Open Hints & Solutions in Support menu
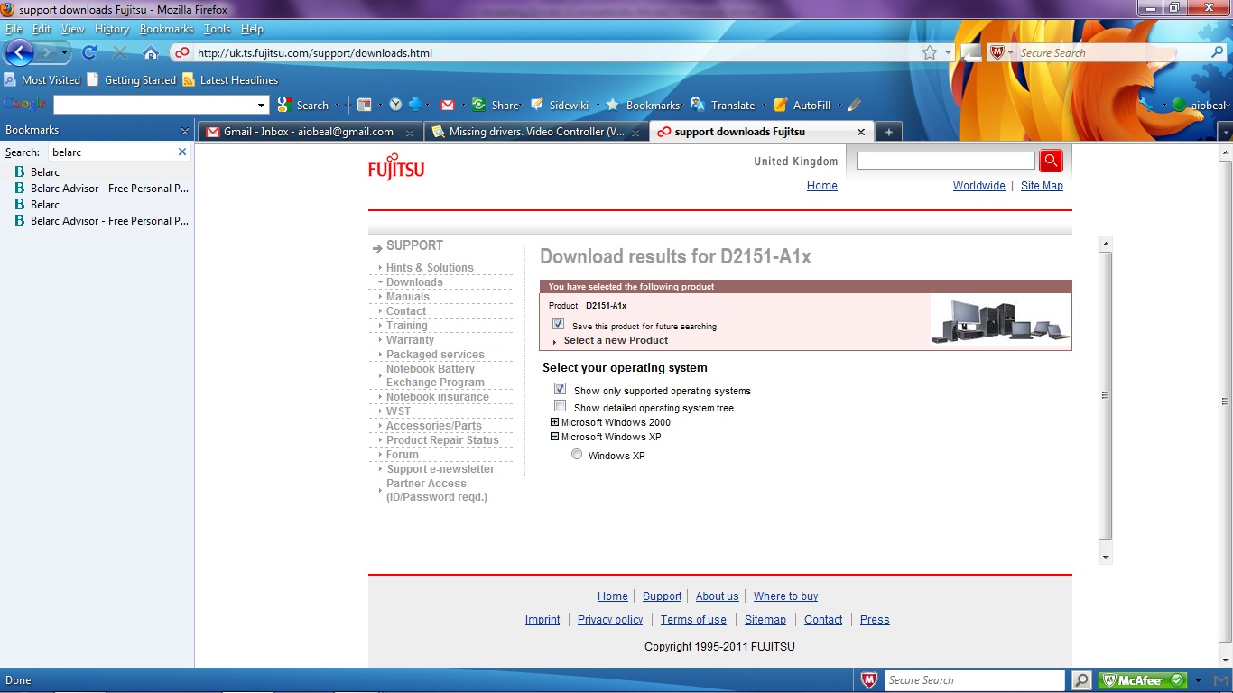 pos(430,268)
